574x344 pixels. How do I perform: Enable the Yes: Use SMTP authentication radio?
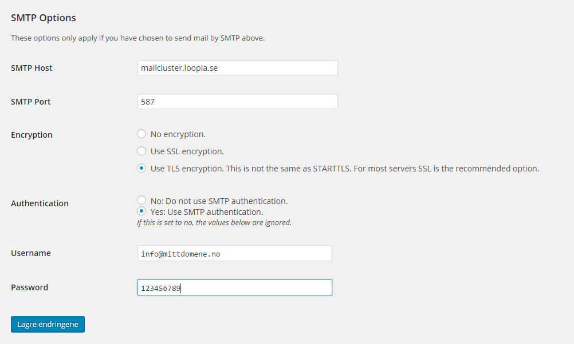pos(141,211)
